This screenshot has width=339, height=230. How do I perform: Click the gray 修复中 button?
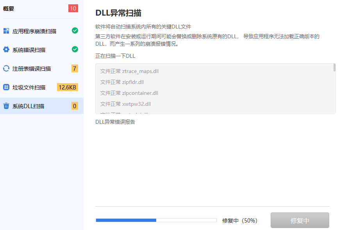pos(300,220)
